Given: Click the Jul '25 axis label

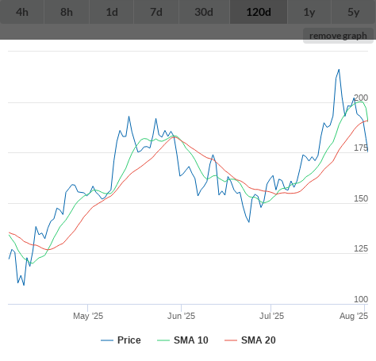Looking at the screenshot, I should pos(271,316).
